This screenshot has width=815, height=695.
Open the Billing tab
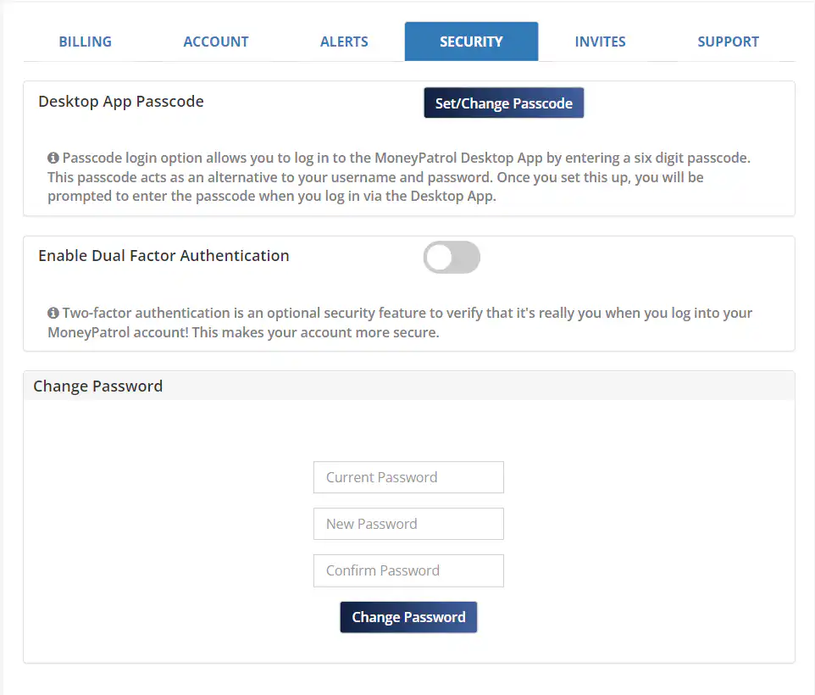point(85,42)
